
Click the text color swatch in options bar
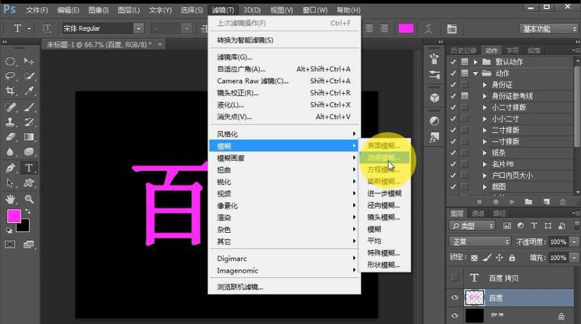[x=406, y=28]
